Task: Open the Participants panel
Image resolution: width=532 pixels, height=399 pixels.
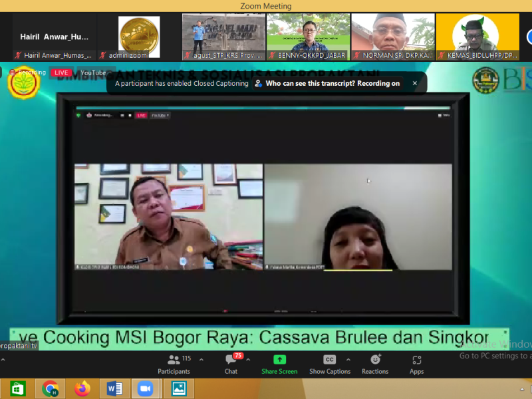Action: coord(174,364)
